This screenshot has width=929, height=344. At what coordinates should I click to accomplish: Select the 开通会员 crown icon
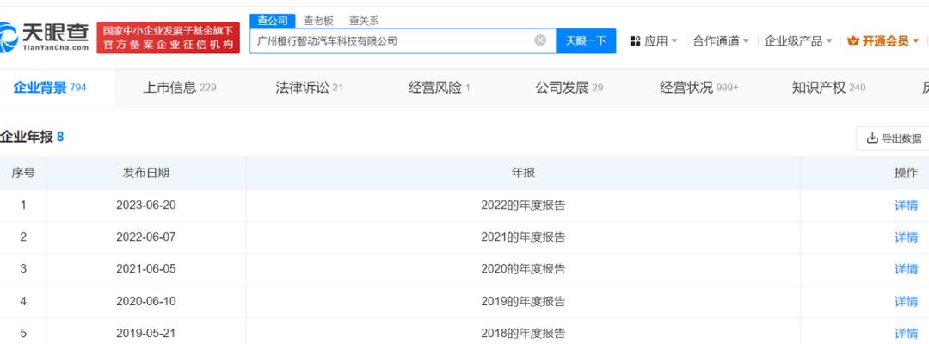[x=852, y=41]
